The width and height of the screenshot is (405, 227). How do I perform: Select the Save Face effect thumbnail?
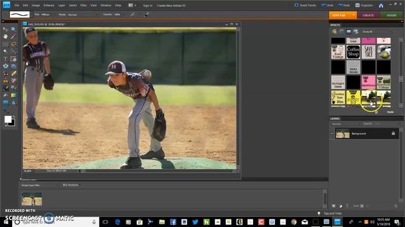click(x=368, y=52)
